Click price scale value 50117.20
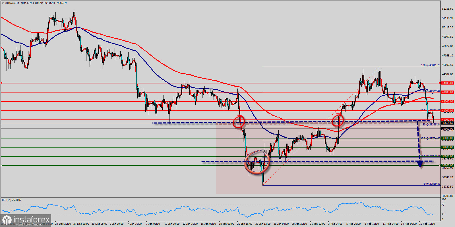The image size is (455, 227). [448, 28]
